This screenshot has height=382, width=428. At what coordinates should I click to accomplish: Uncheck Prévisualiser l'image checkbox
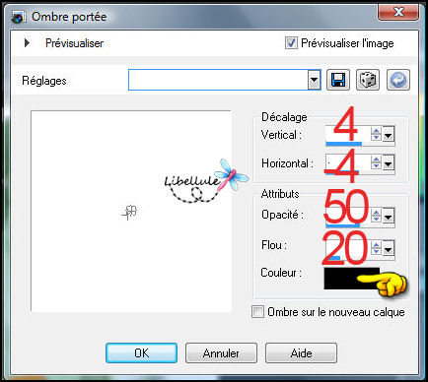[291, 43]
